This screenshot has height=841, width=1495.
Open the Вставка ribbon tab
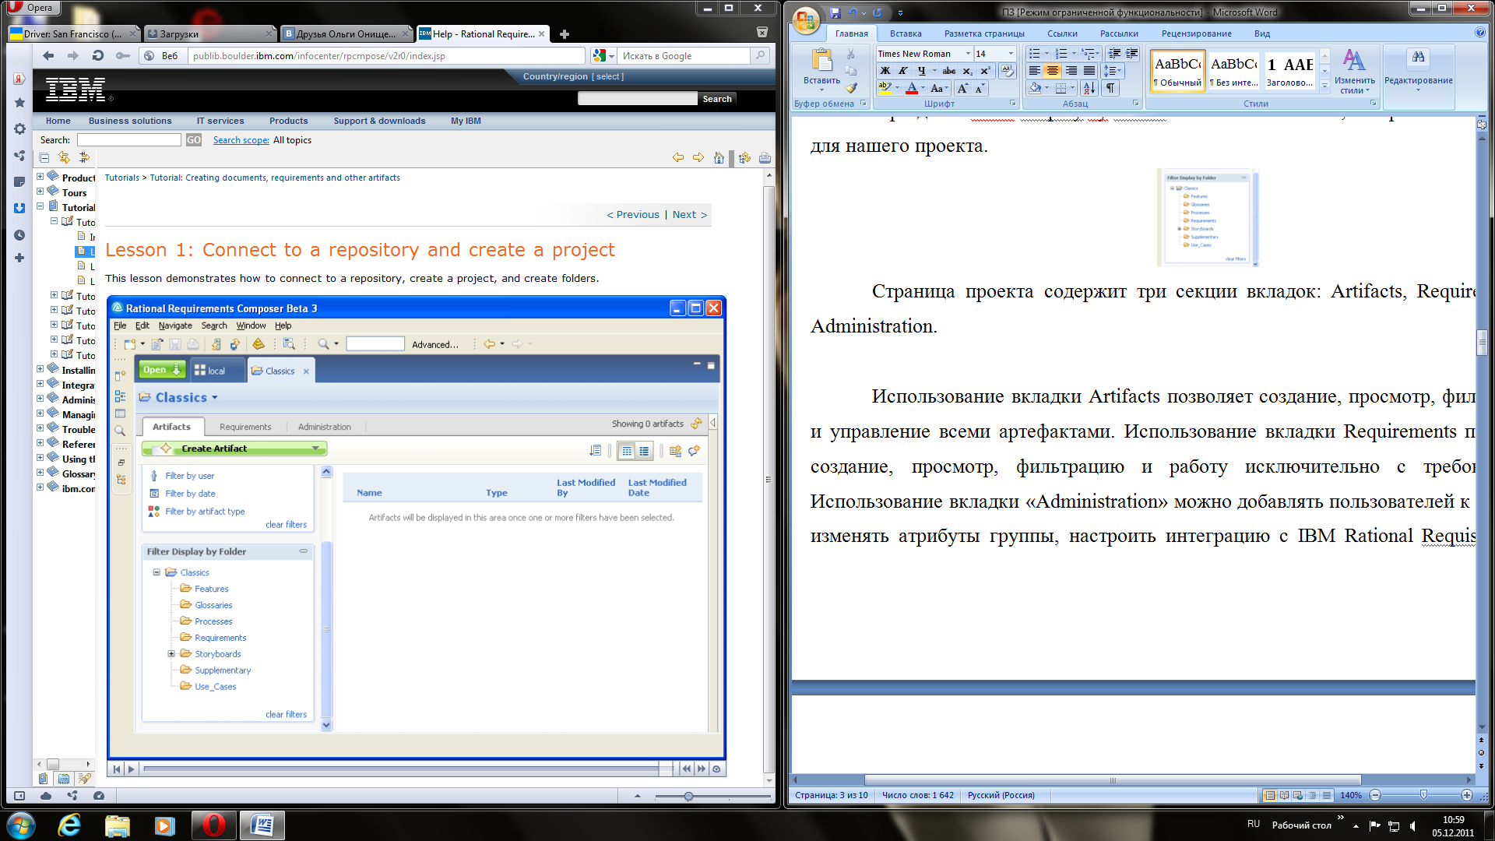point(906,33)
